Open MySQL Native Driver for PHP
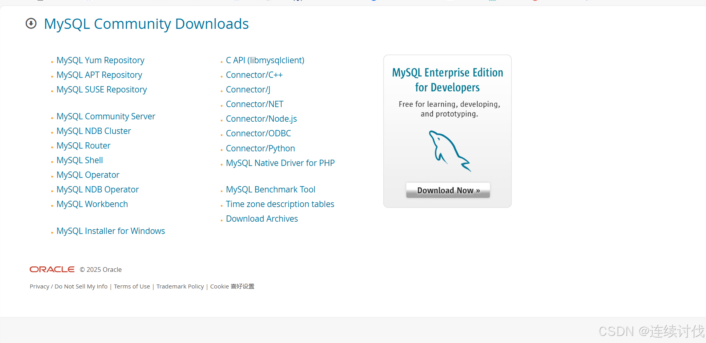706x343 pixels. pos(280,163)
